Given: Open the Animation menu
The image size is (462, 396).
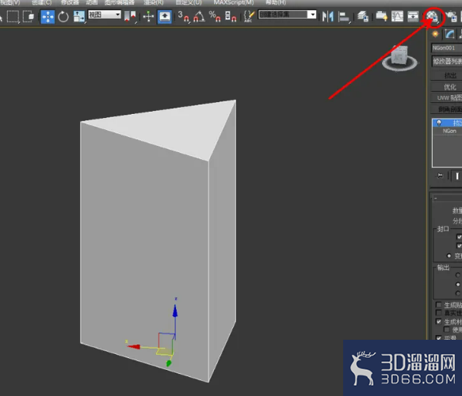Looking at the screenshot, I should pyautogui.click(x=92, y=2).
